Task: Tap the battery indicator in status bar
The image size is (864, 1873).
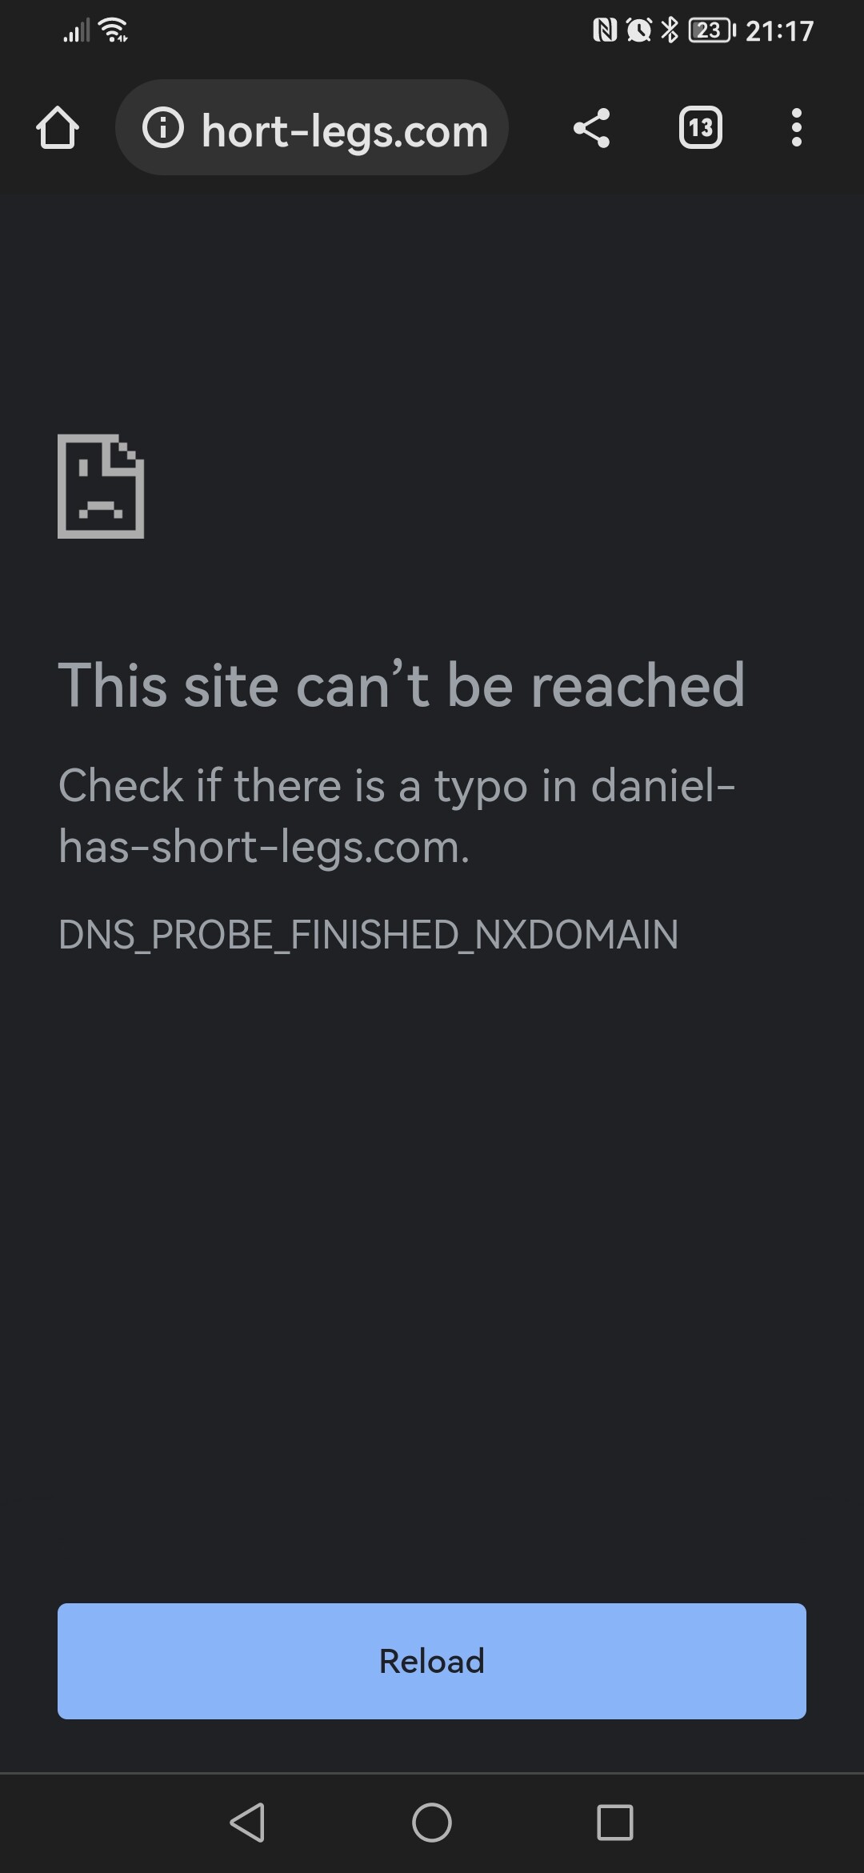Action: pos(712,30)
